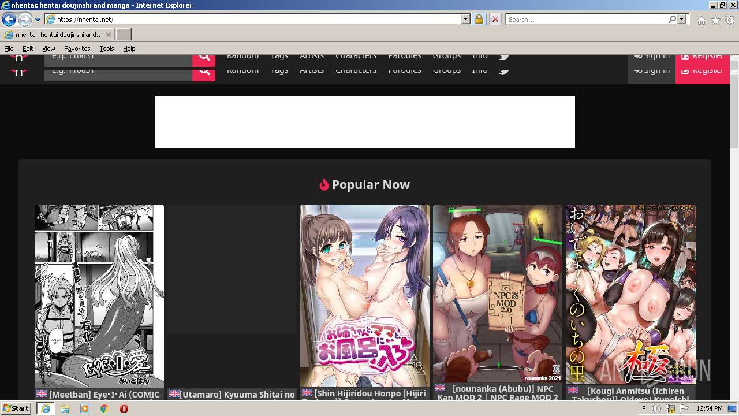Click the network tray icon
This screenshot has height=416, width=739.
[x=670, y=408]
